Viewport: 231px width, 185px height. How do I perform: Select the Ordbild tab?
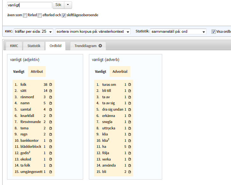tap(55, 46)
